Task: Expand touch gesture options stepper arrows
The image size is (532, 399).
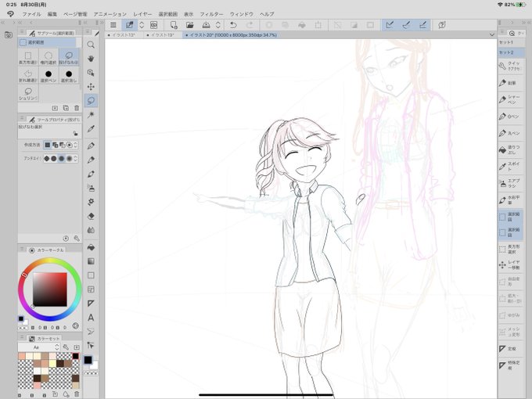Action: pos(142,25)
